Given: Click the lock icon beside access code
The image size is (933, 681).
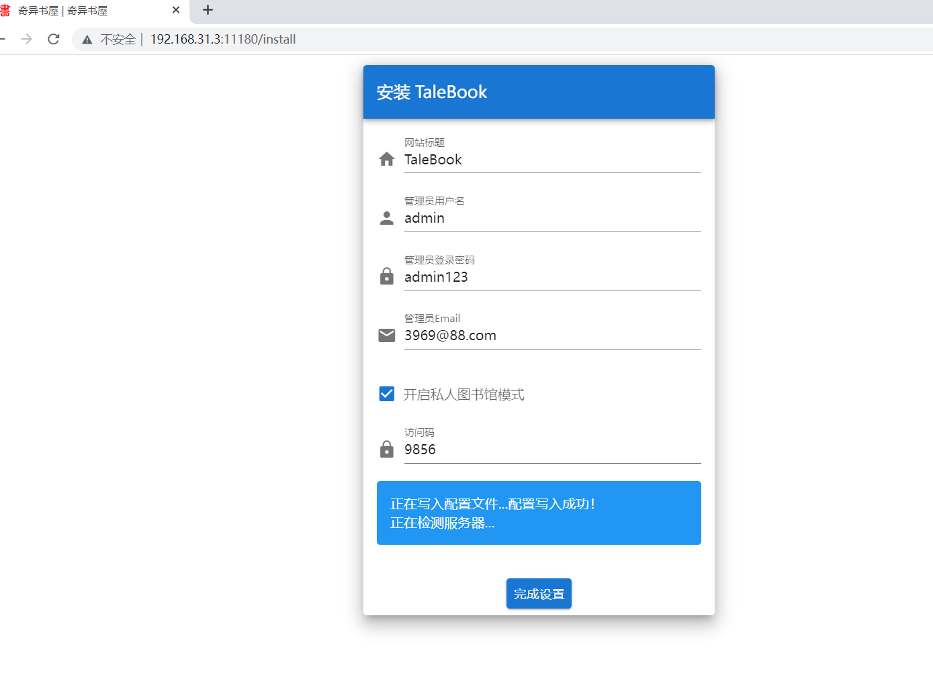Looking at the screenshot, I should pos(386,448).
